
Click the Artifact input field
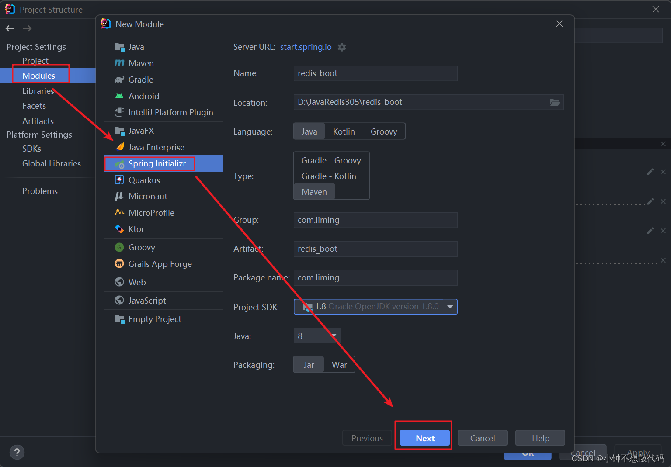coord(375,249)
